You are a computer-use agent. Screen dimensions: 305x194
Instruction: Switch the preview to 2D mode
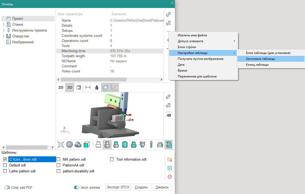pyautogui.click(x=61, y=87)
